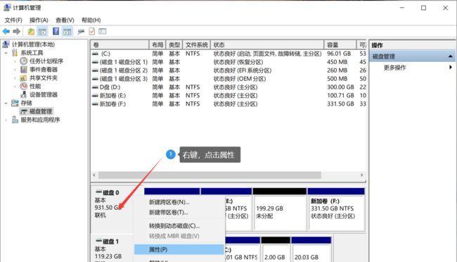457x262 pixels.
Task: Select the 199.29 GB 未分配 partition block
Action: tap(280, 209)
